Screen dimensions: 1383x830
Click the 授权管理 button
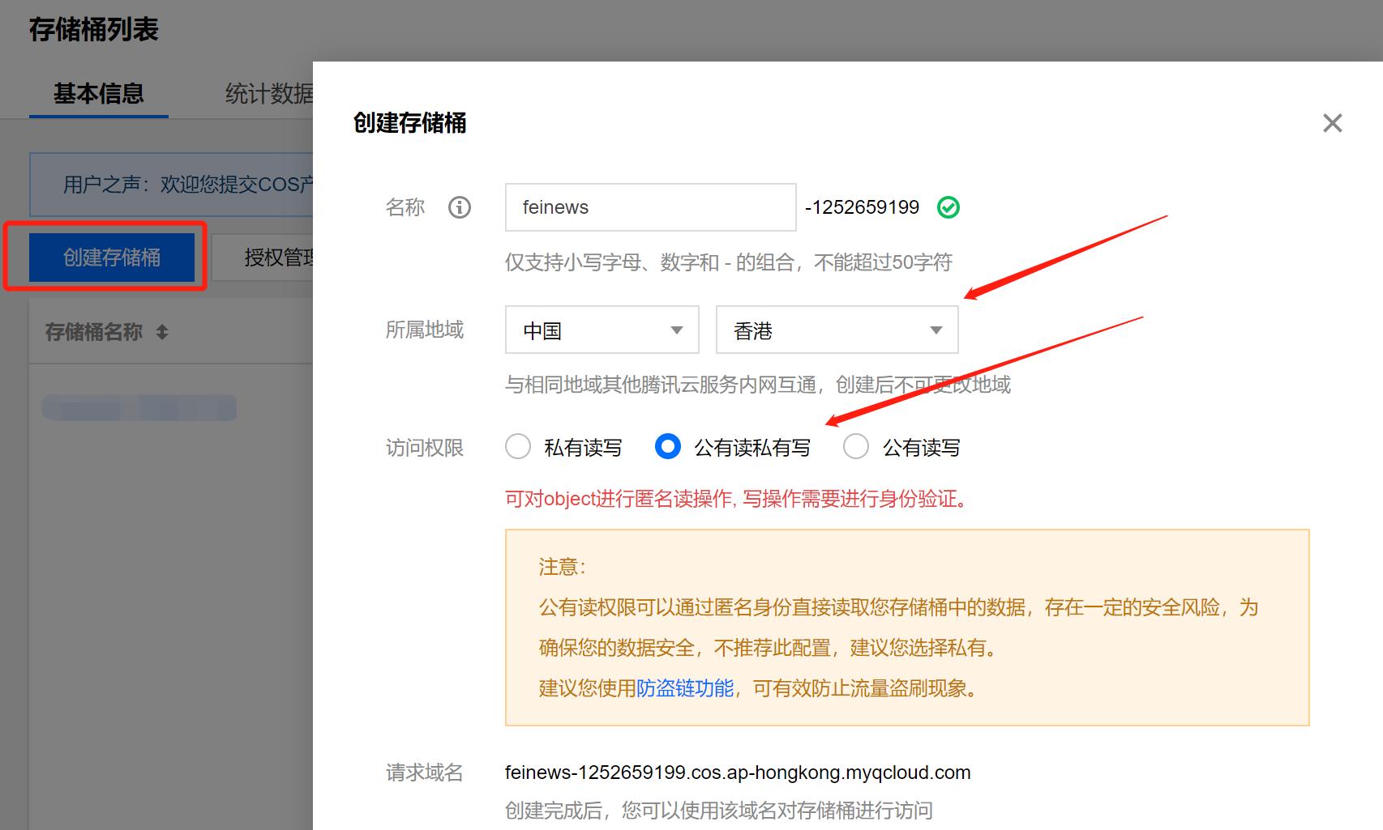click(263, 258)
